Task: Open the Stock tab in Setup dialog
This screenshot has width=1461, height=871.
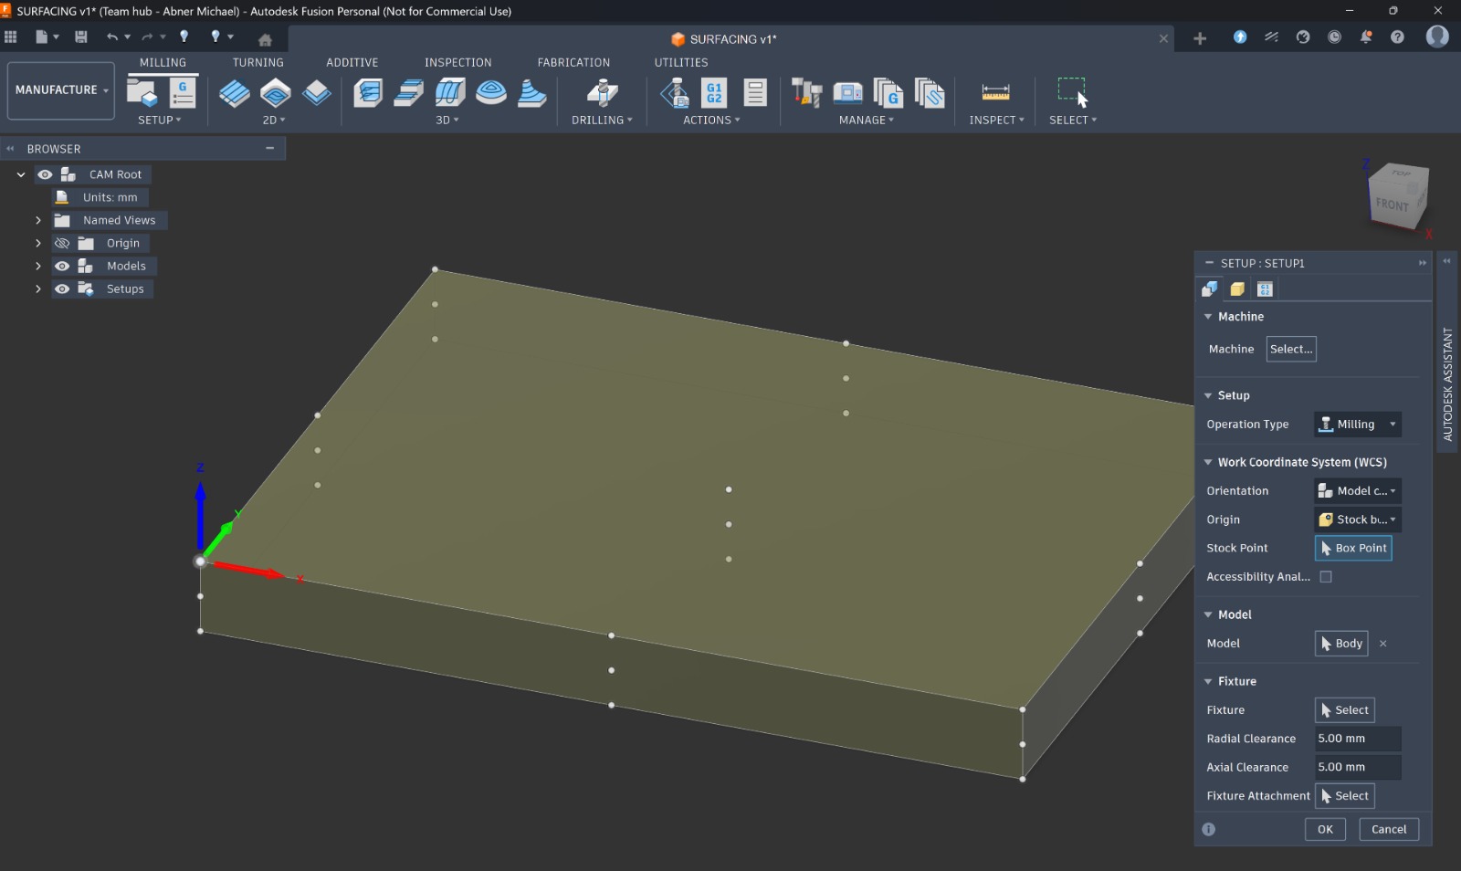Action: 1237,289
